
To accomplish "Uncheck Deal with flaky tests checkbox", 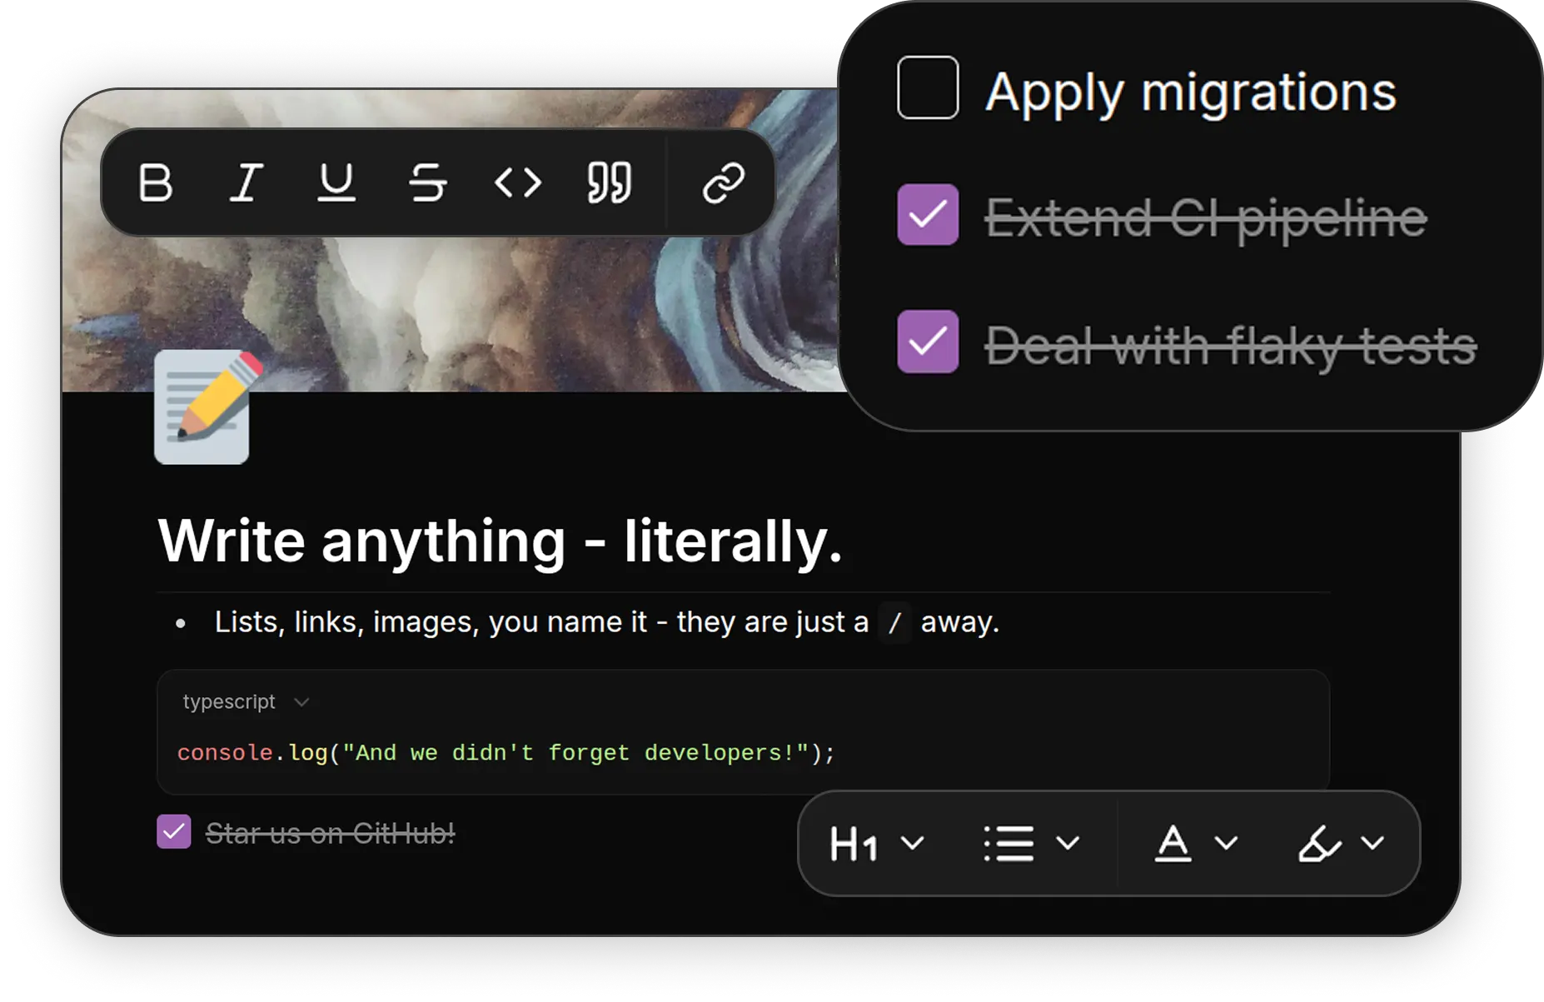I will tap(928, 341).
